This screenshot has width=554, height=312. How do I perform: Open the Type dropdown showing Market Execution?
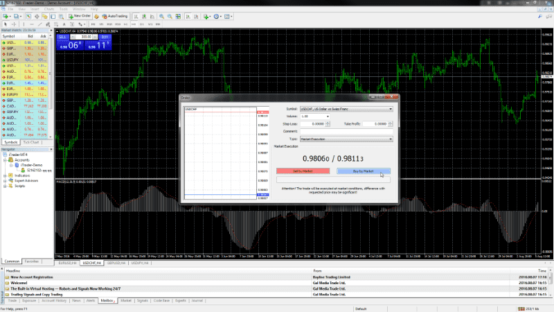coord(390,139)
